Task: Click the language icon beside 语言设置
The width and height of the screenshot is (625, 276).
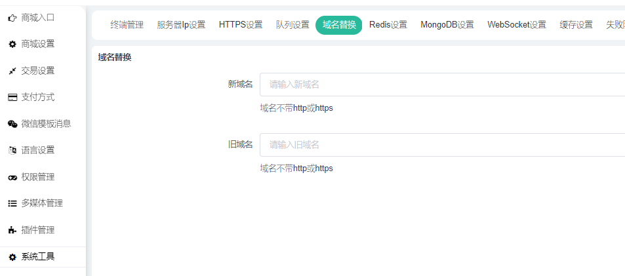Action: point(12,151)
